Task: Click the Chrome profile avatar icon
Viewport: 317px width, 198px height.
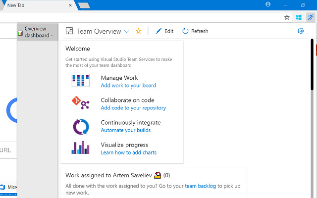Action: coord(268,4)
